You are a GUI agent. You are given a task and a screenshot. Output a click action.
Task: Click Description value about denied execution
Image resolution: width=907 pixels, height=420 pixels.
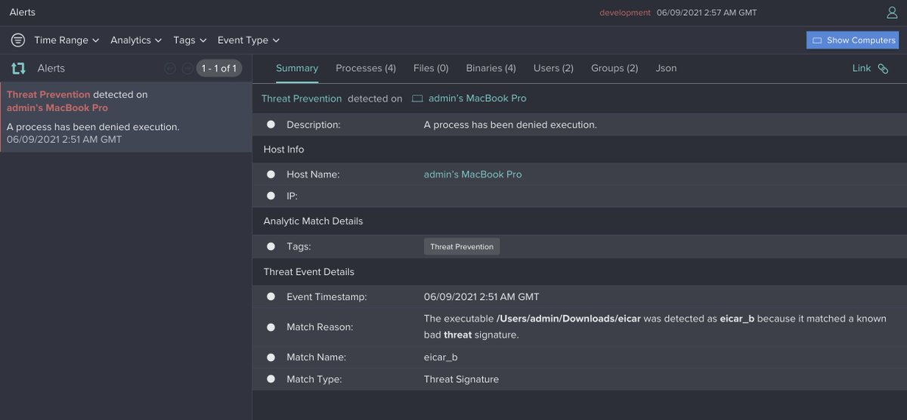510,125
